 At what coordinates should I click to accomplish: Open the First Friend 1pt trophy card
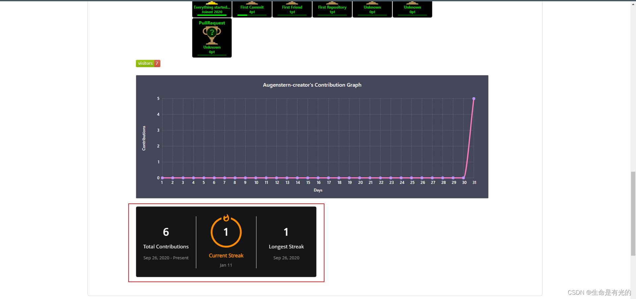(292, 9)
